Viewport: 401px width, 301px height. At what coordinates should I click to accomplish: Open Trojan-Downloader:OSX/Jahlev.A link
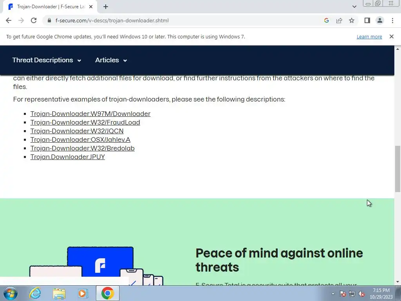80,140
